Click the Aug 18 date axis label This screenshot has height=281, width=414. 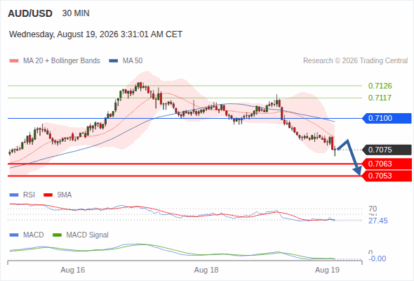pyautogui.click(x=206, y=270)
